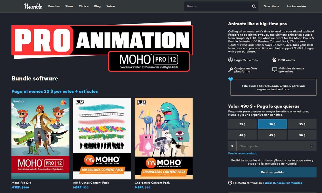Select the 25 $ price option

242,124
